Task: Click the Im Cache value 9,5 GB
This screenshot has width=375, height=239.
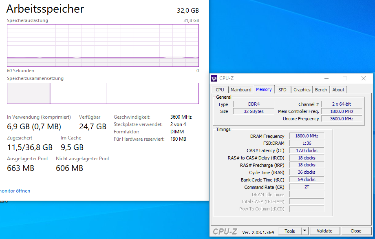Action: pyautogui.click(x=72, y=147)
